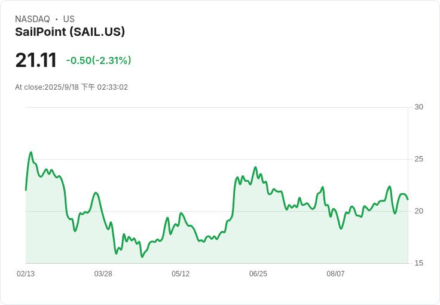Select the 02/13 date axis label
This screenshot has width=440, height=305.
pos(26,274)
